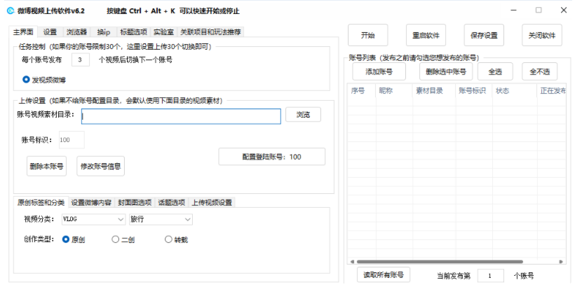Click the 全选 button
This screenshot has width=575, height=287.
tap(495, 71)
